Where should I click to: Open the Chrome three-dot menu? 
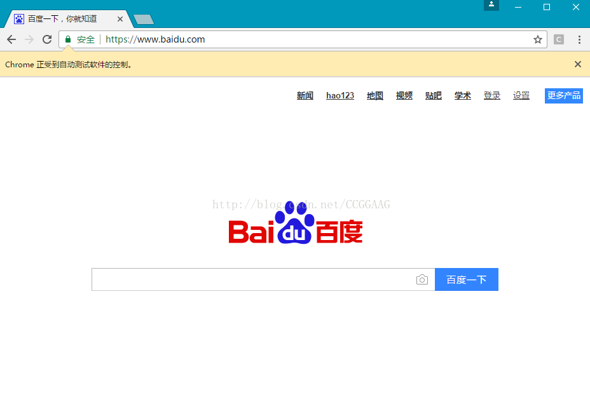pyautogui.click(x=579, y=39)
